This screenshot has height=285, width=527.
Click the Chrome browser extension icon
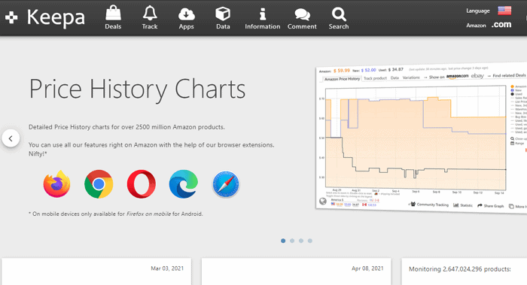pyautogui.click(x=99, y=184)
